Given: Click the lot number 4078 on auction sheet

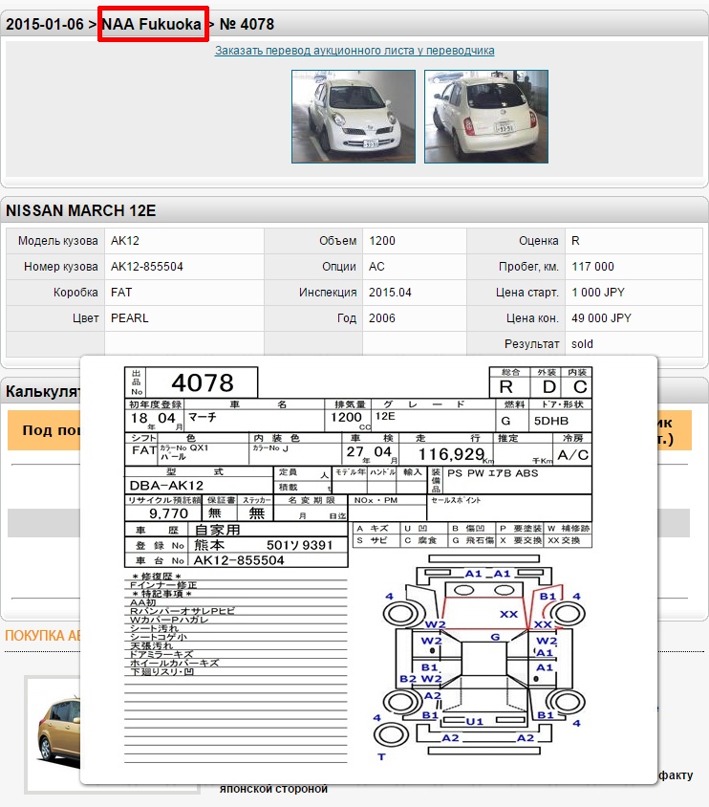Looking at the screenshot, I should [x=203, y=382].
